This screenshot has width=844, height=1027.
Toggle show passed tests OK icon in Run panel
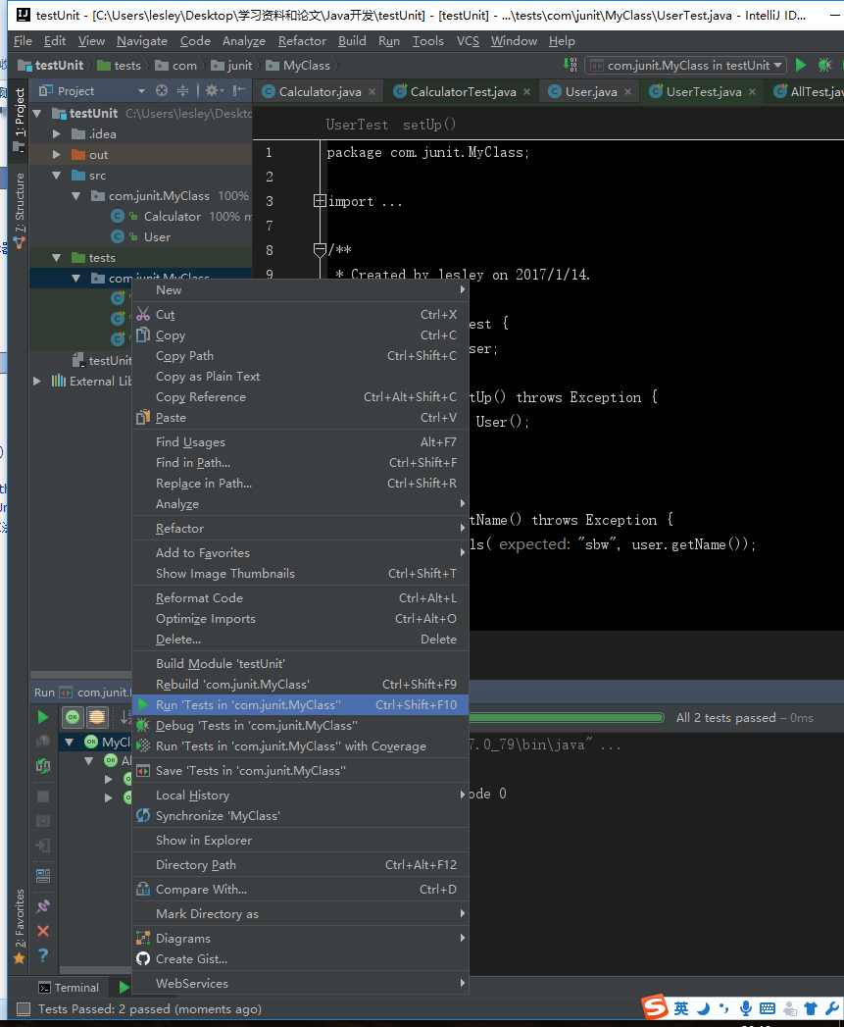pos(73,717)
